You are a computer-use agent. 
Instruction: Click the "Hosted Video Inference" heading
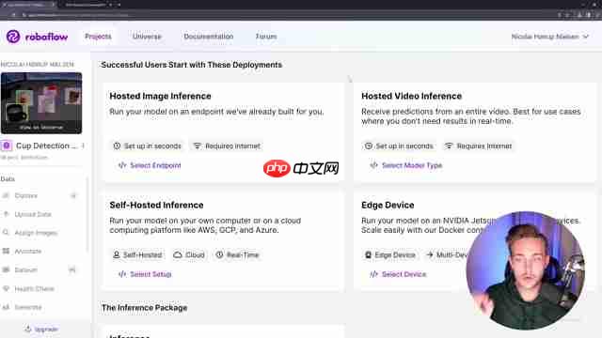tap(411, 96)
